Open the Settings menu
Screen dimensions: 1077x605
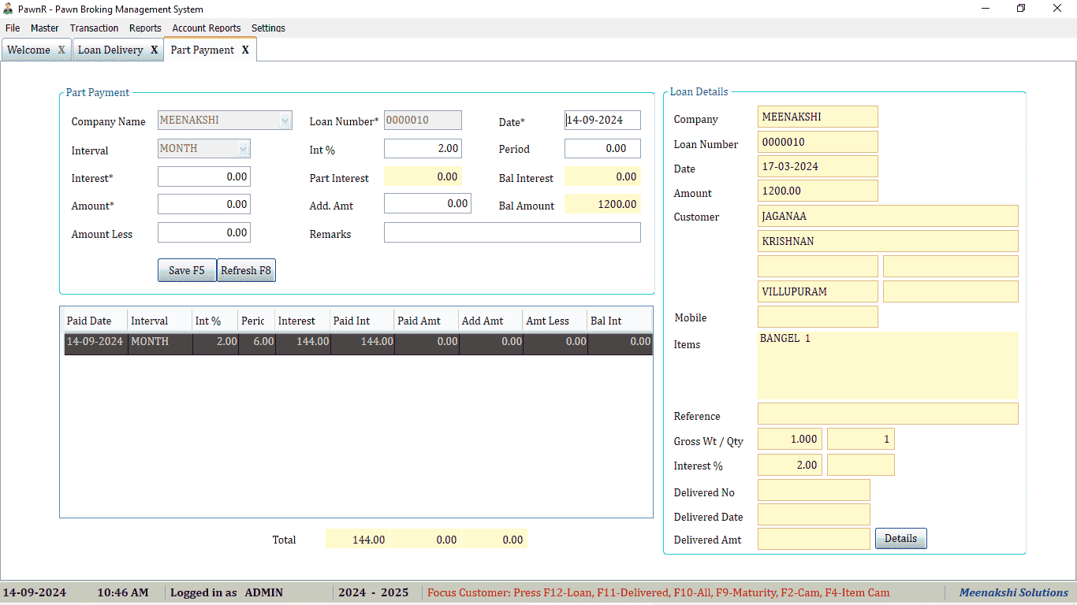268,28
